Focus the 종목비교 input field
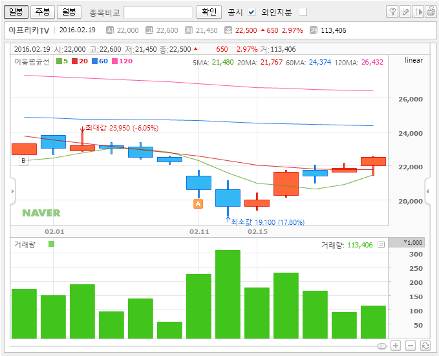 point(158,12)
